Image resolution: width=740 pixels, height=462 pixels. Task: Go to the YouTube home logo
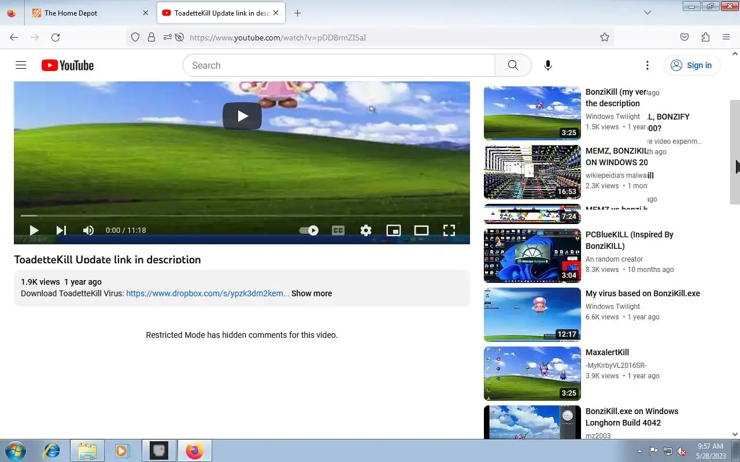tap(68, 65)
